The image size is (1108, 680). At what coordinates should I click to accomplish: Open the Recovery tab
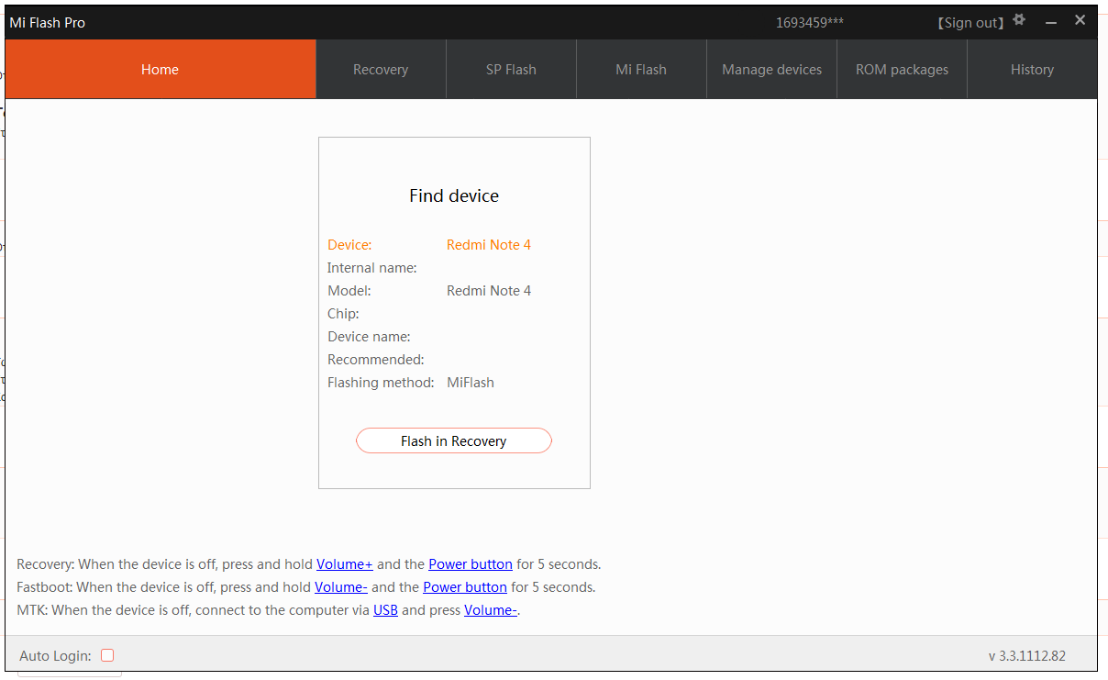(x=381, y=70)
